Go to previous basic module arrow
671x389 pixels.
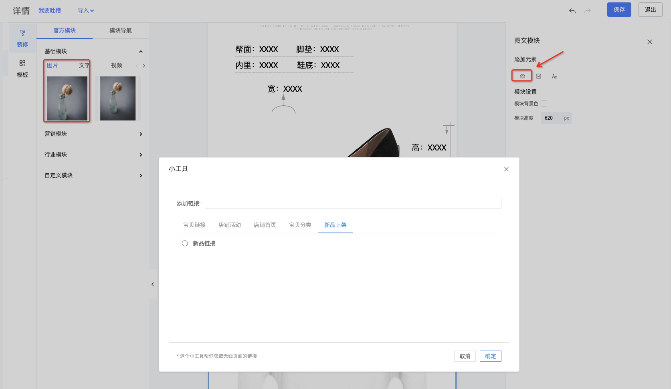point(137,66)
